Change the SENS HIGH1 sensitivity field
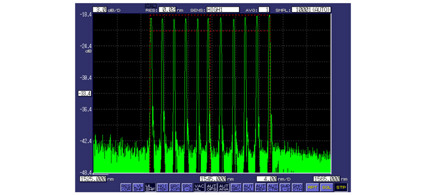The image size is (425, 195). [222, 10]
